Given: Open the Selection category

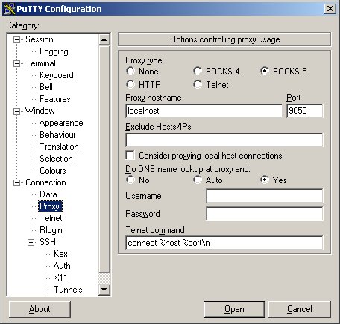Looking at the screenshot, I should click(x=56, y=159).
